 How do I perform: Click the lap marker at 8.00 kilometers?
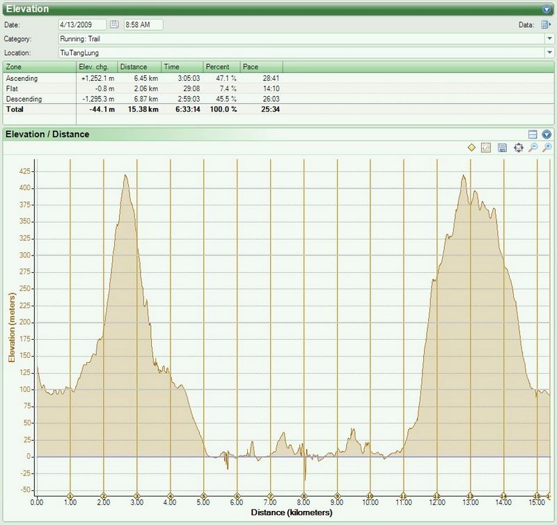pos(304,495)
